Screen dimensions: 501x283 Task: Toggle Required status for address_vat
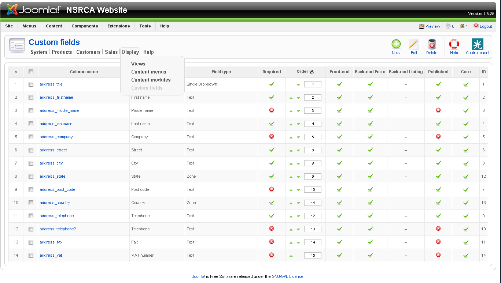pyautogui.click(x=272, y=255)
